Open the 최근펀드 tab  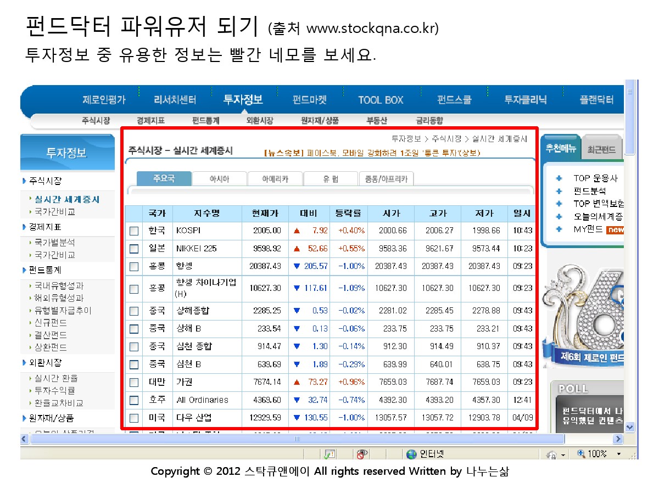click(x=601, y=149)
